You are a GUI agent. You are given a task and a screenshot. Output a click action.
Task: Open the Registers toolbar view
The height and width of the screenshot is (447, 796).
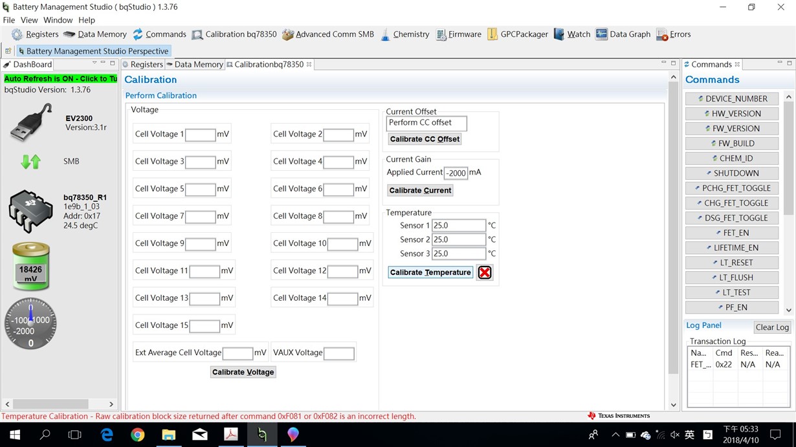35,34
